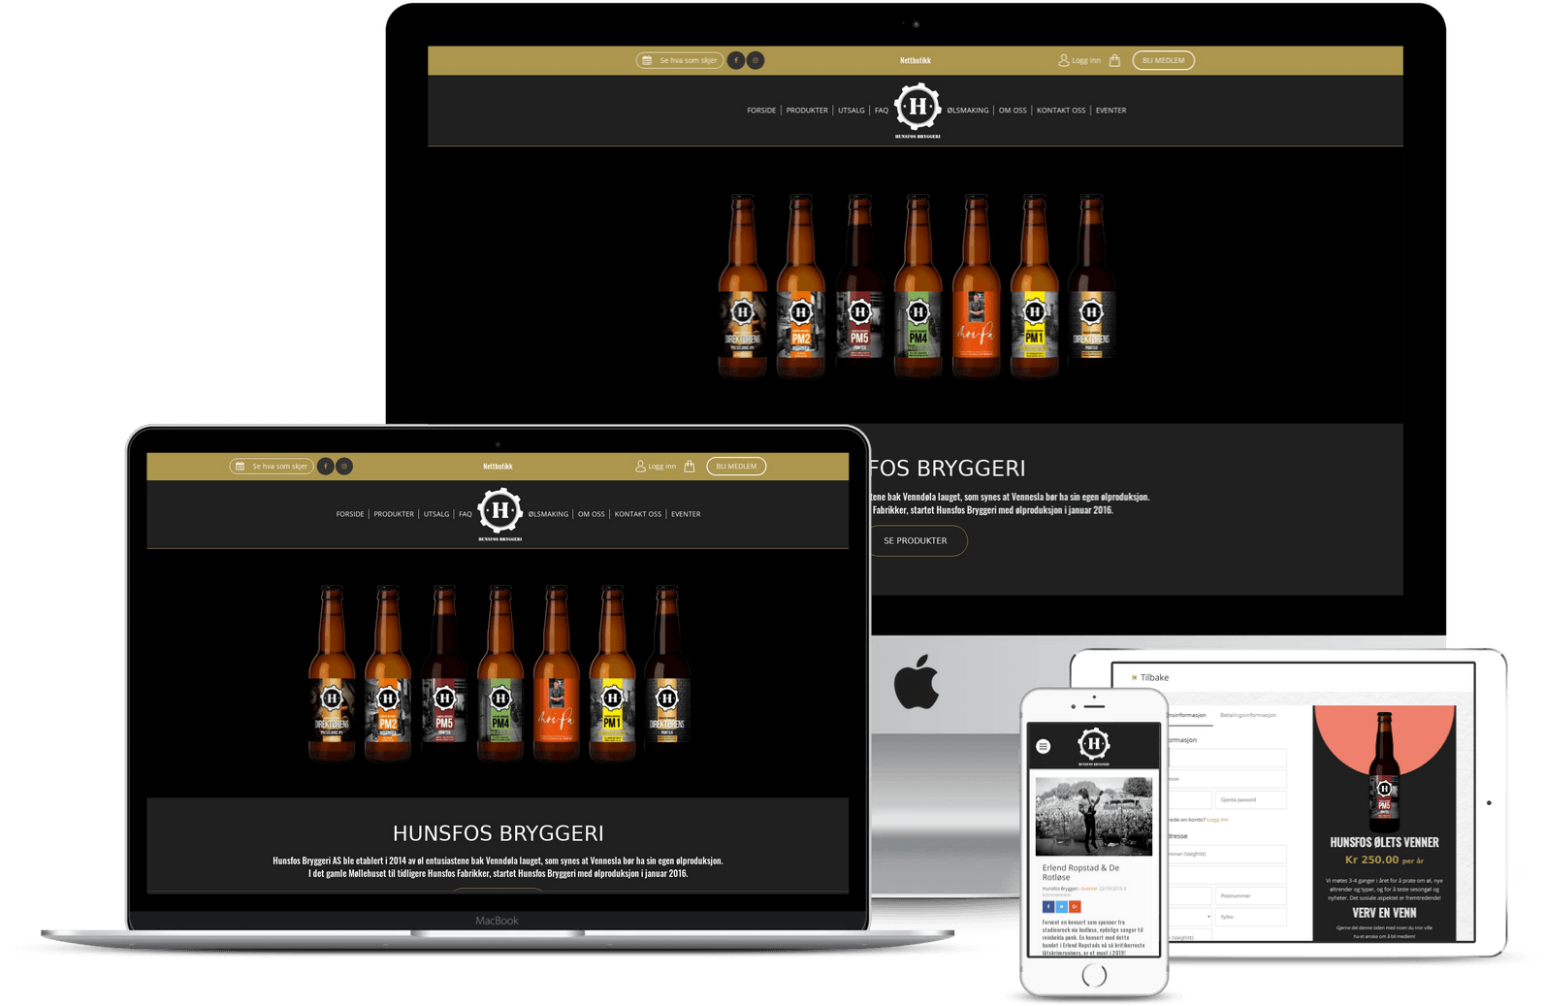Click the Tilbake back link on the iPad
1545x1006 pixels.
click(x=1150, y=678)
